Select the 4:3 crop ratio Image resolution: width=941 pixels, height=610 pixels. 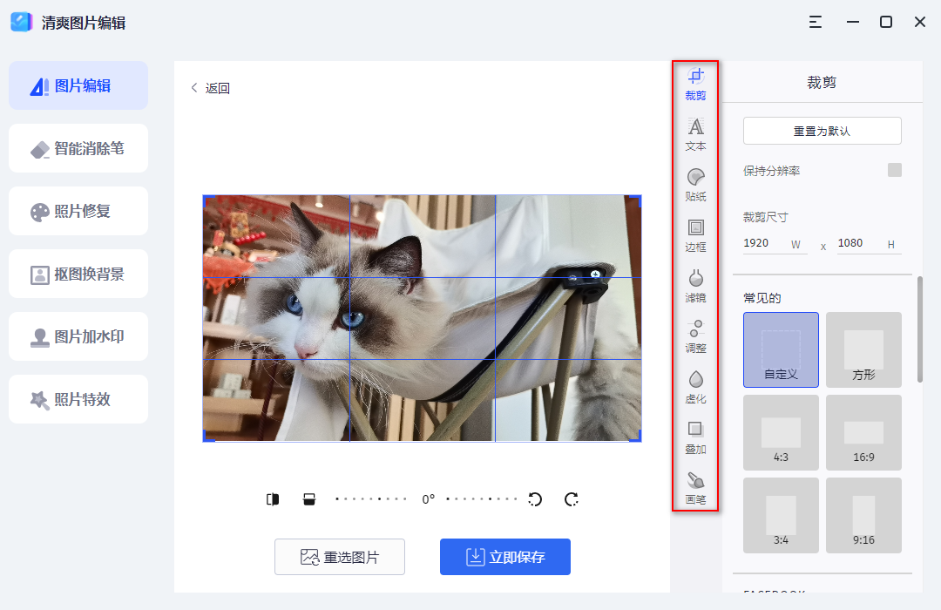click(781, 432)
